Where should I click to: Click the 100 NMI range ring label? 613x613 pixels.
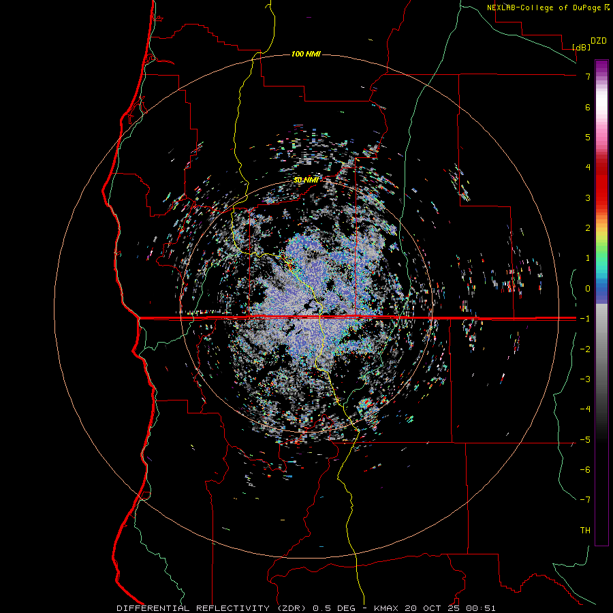(306, 54)
